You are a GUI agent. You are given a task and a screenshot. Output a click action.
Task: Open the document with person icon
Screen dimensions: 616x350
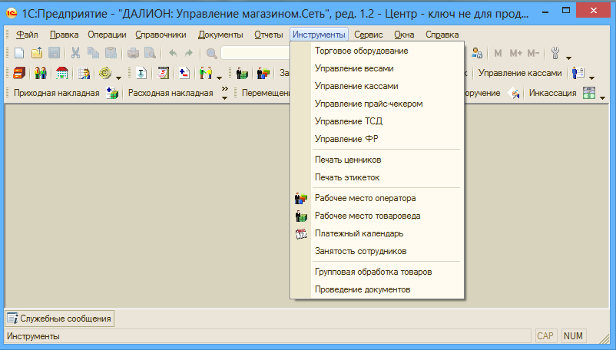tap(84, 73)
